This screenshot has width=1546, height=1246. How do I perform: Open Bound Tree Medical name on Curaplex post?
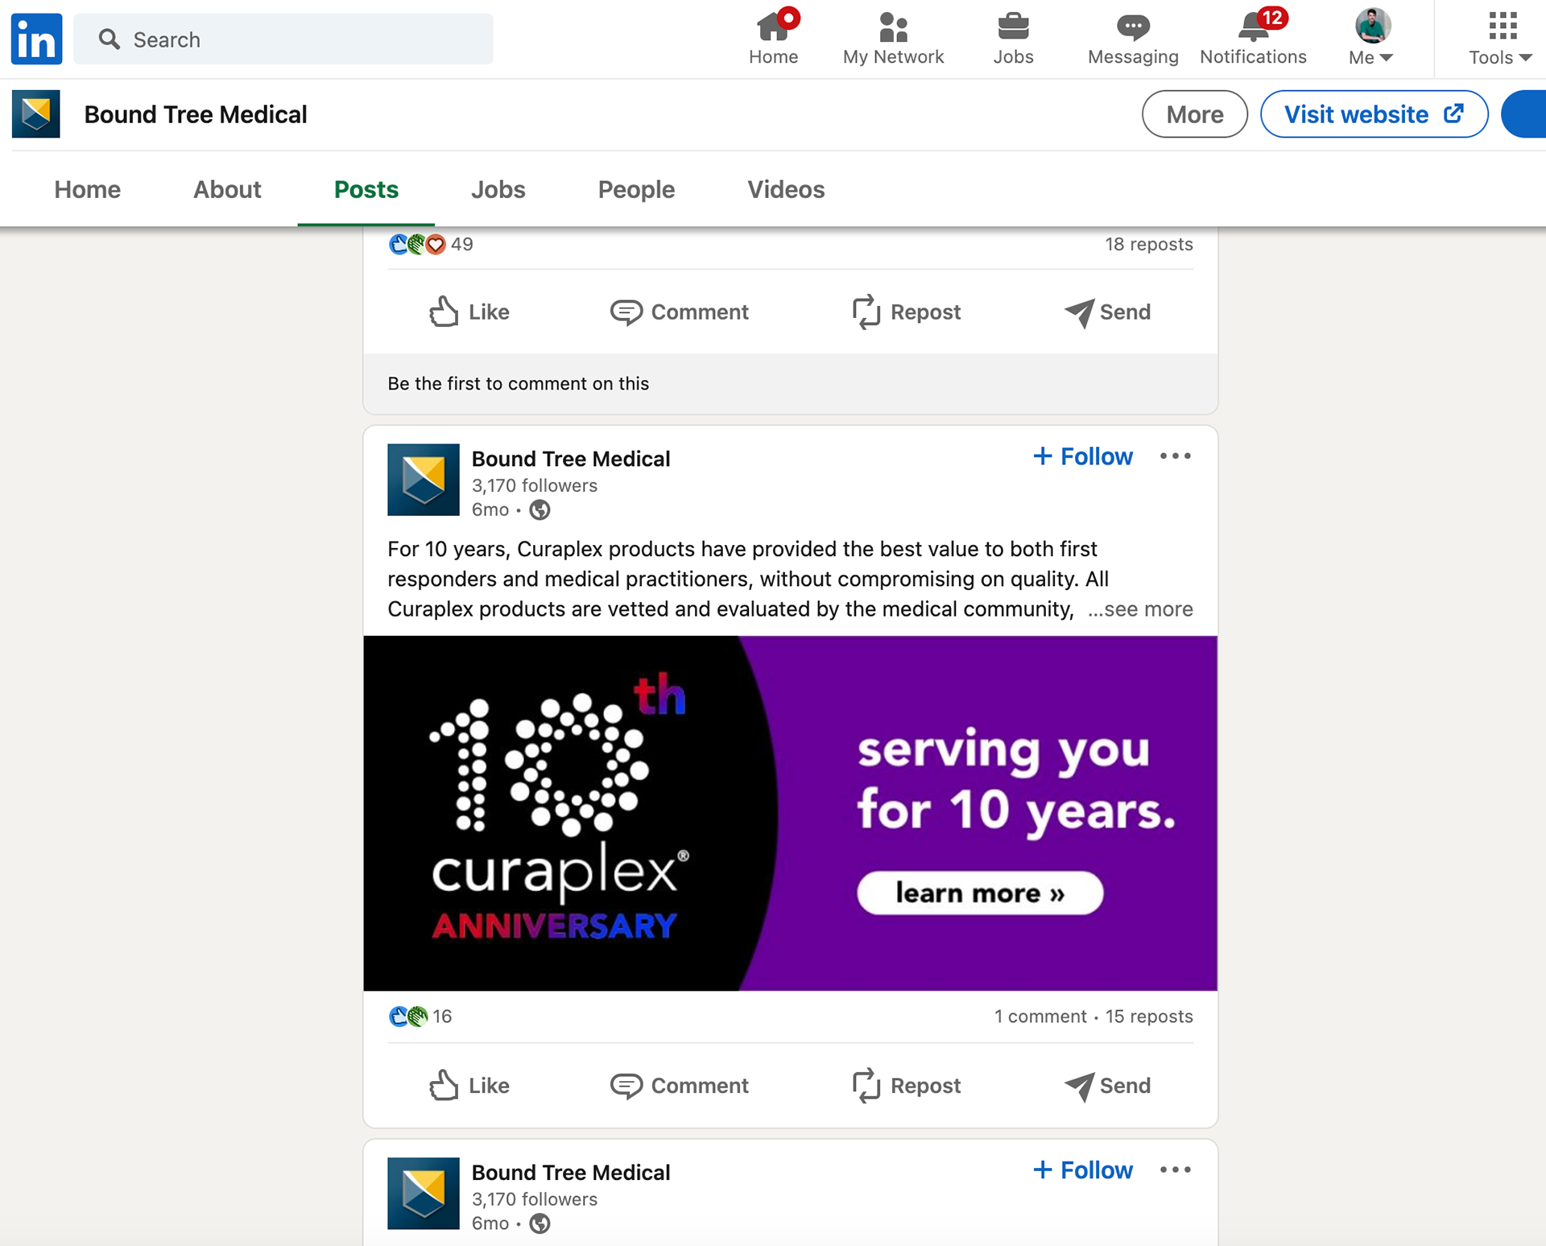tap(571, 459)
